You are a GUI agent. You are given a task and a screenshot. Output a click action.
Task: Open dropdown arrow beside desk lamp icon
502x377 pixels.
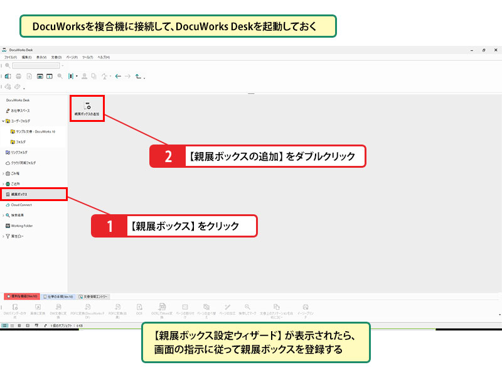pyautogui.click(x=110, y=76)
